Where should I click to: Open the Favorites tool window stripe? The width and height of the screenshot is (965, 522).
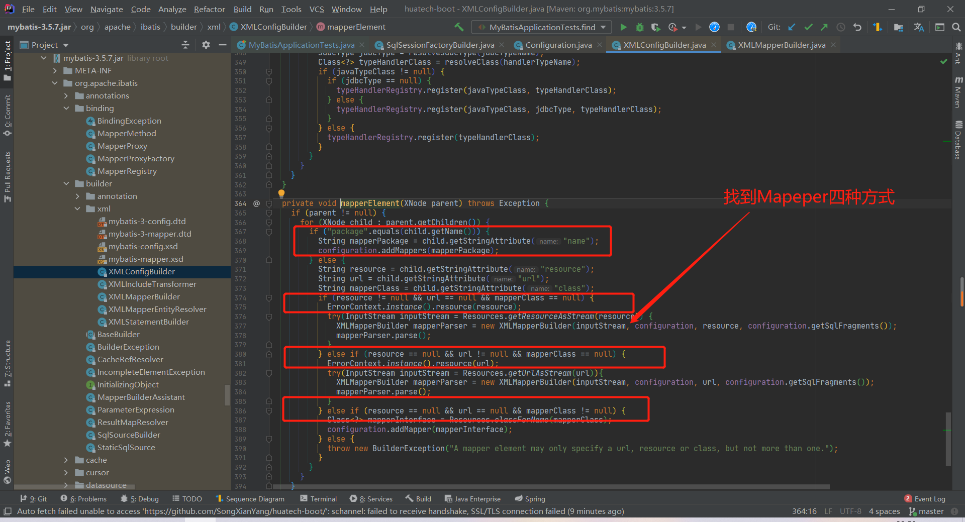(x=8, y=424)
